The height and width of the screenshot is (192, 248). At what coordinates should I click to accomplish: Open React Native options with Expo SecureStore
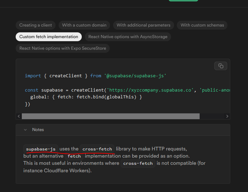pos(63,48)
